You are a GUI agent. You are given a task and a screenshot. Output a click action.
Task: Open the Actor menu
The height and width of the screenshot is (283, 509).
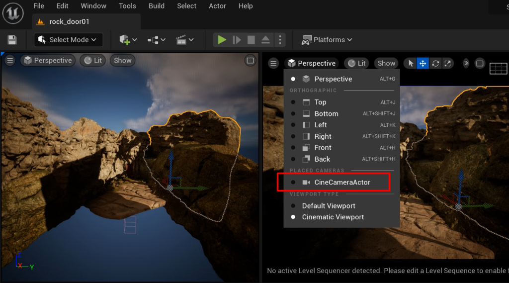(x=217, y=6)
